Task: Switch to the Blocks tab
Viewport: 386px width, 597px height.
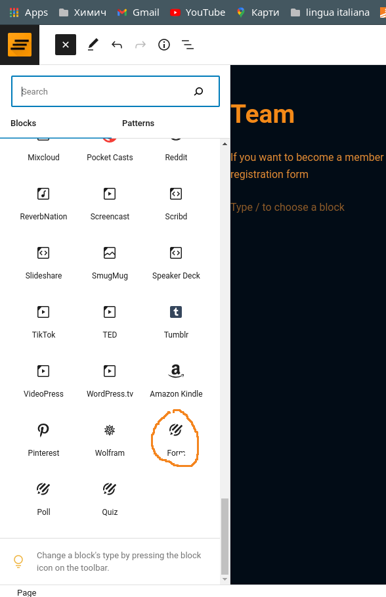Action: pyautogui.click(x=23, y=123)
